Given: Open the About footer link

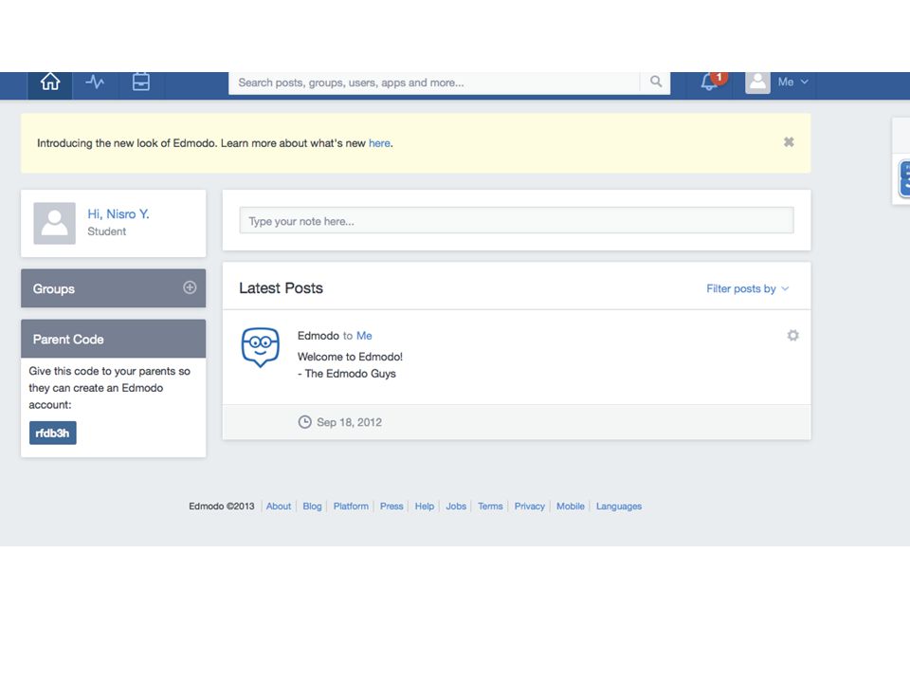Looking at the screenshot, I should point(279,507).
